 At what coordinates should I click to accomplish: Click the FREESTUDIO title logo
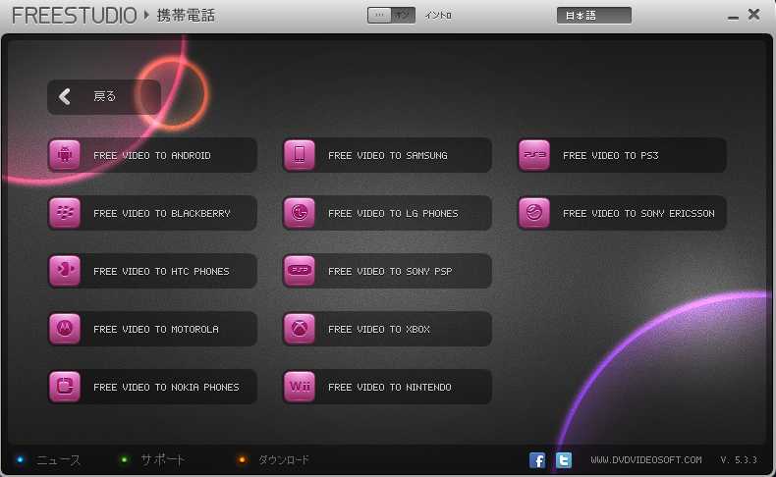pyautogui.click(x=75, y=16)
